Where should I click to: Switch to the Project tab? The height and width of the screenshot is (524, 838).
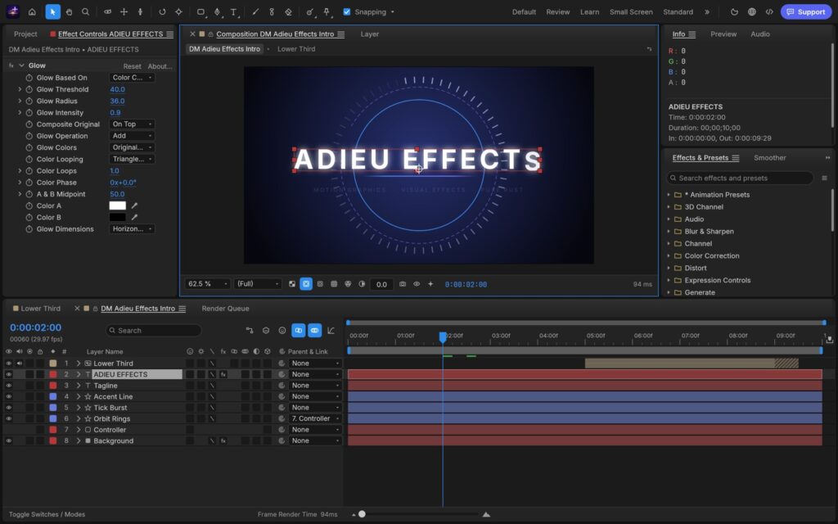click(25, 34)
